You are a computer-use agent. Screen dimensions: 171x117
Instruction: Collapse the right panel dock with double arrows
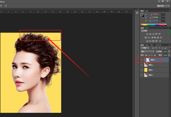tap(170, 9)
